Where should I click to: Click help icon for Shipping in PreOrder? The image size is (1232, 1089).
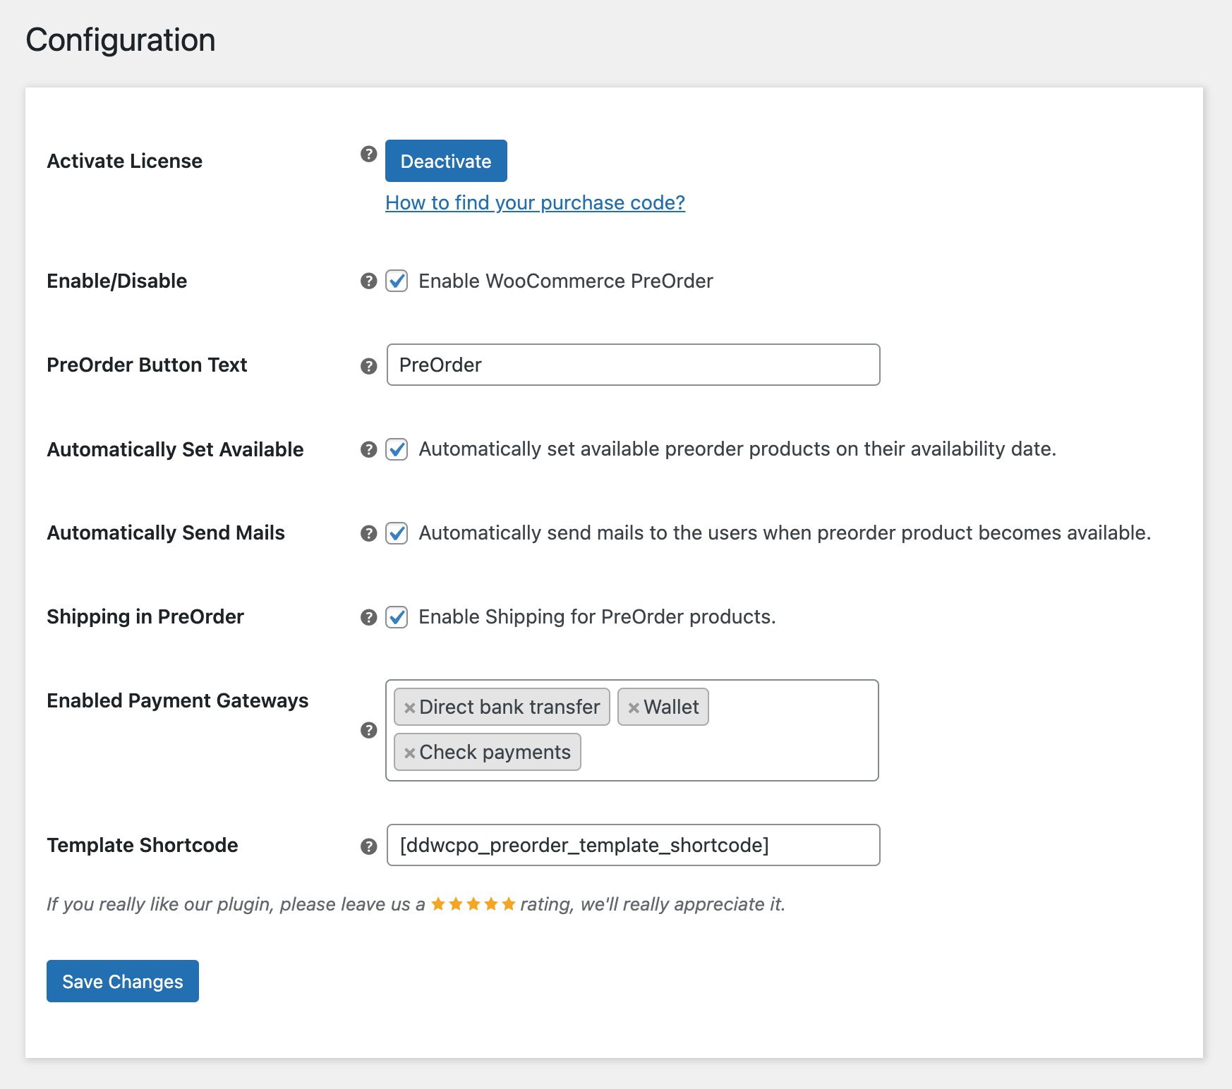(x=368, y=617)
